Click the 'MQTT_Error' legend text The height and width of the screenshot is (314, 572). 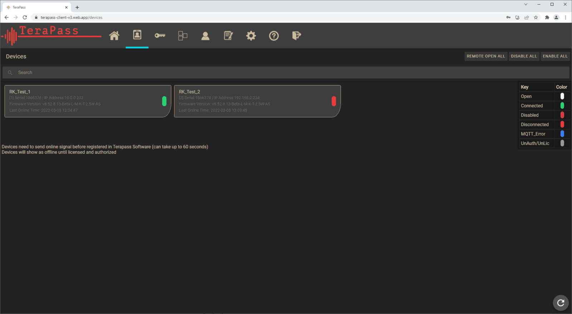tap(533, 134)
